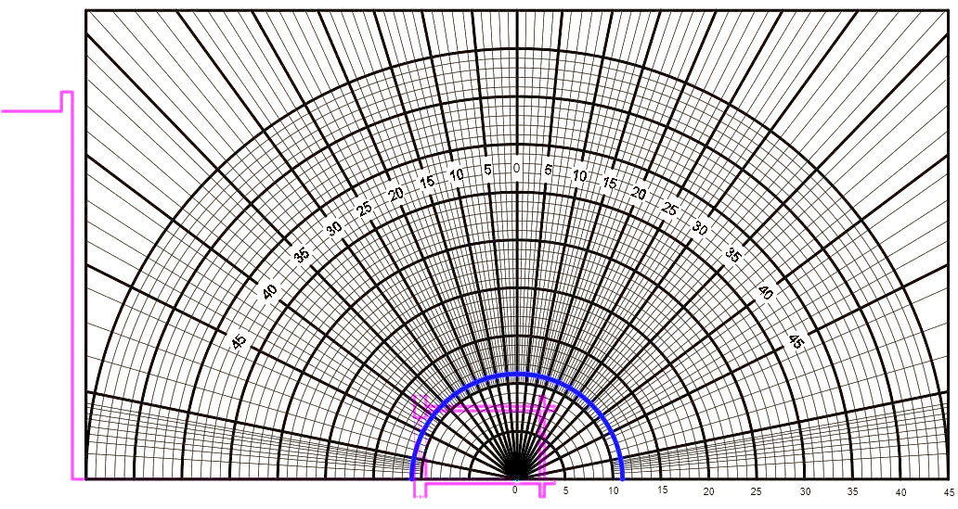Select the blue semicircle curve
Image resolution: width=958 pixels, height=509 pixels.
click(x=517, y=375)
